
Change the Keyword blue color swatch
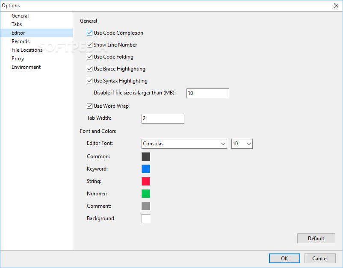point(146,169)
